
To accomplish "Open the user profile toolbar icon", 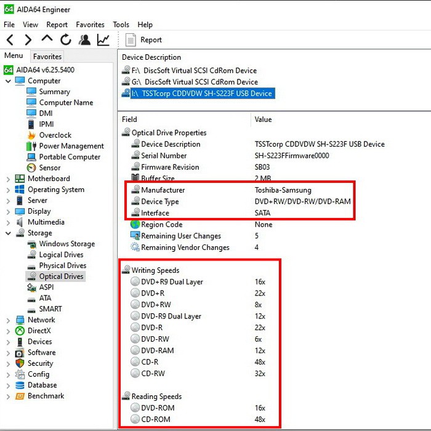I will tap(84, 40).
